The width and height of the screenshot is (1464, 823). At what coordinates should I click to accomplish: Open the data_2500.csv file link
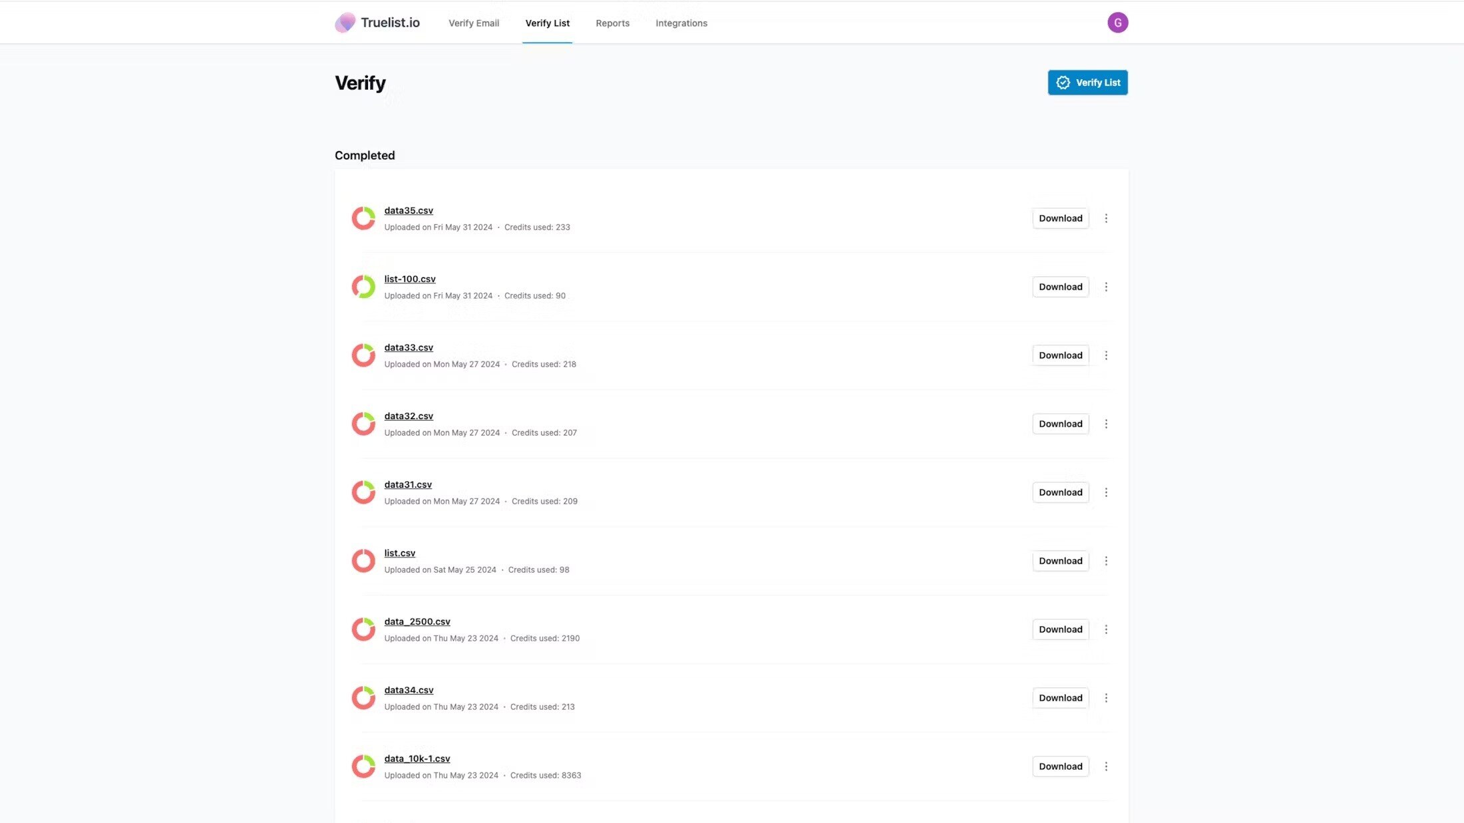pyautogui.click(x=417, y=621)
